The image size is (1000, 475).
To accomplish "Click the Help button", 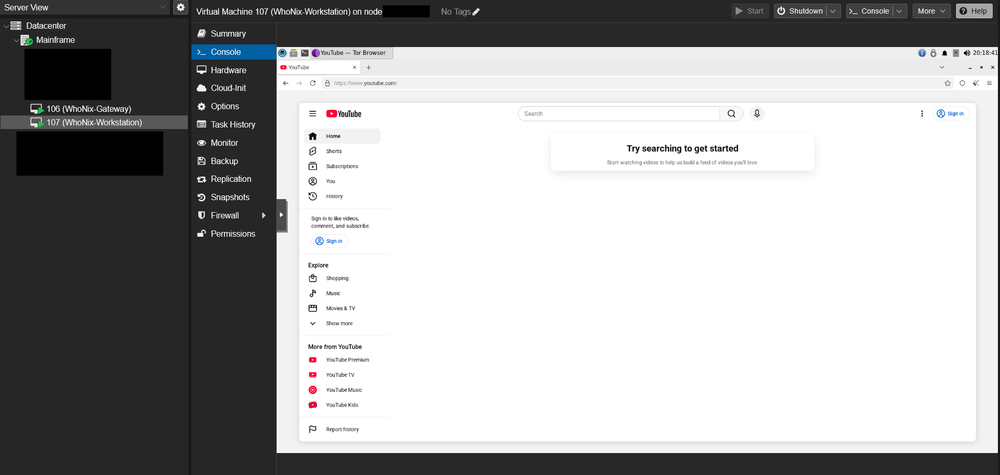I will tap(973, 11).
